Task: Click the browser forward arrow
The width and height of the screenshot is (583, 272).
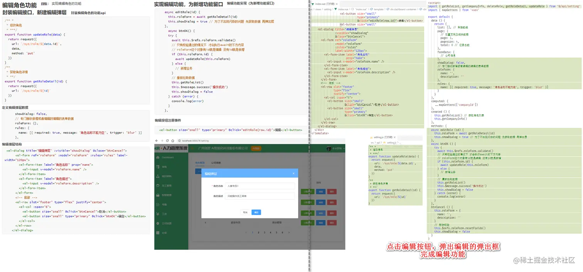Action: pos(162,141)
